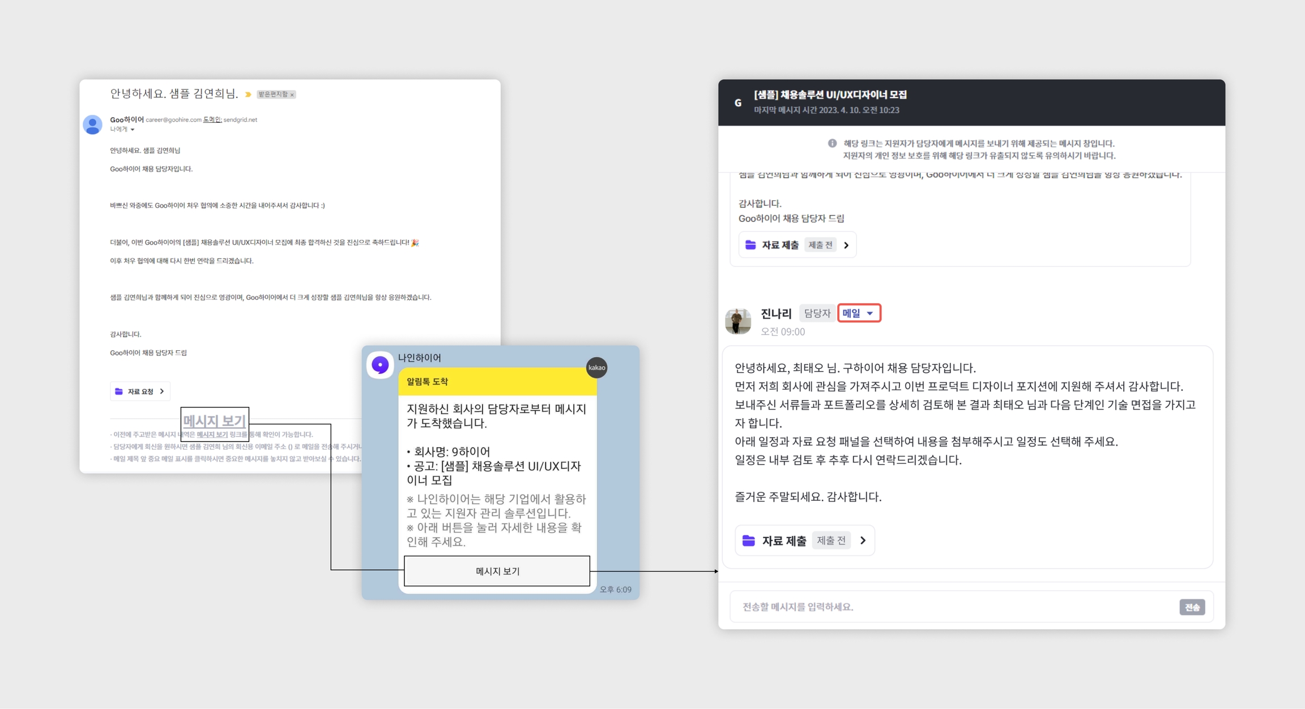
Task: Open the 메일 dropdown next to 담당자
Action: tap(859, 313)
